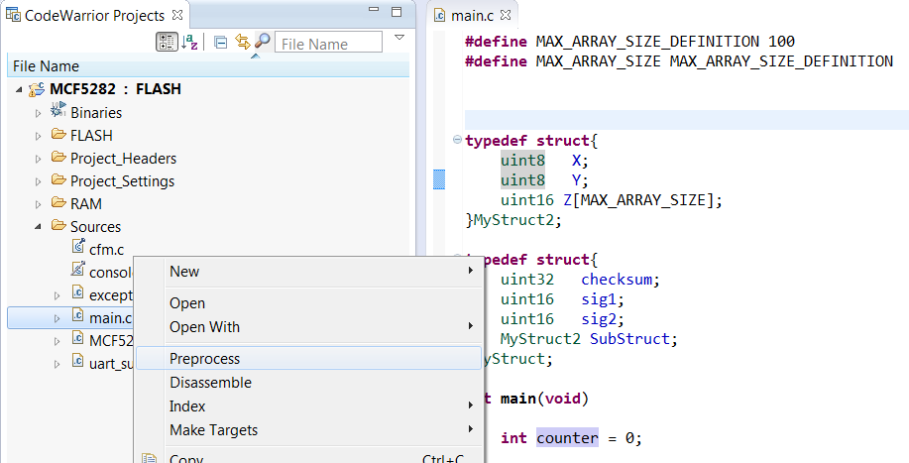Collapse the MyStruct2 typedef fold marker
This screenshot has width=909, height=463.
[x=457, y=139]
